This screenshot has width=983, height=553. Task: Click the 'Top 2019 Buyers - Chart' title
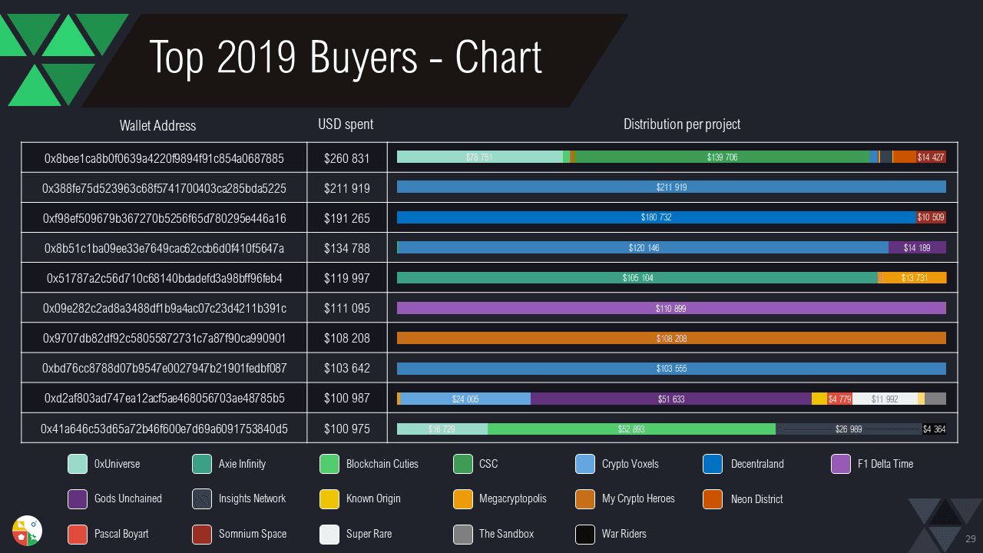pyautogui.click(x=346, y=57)
